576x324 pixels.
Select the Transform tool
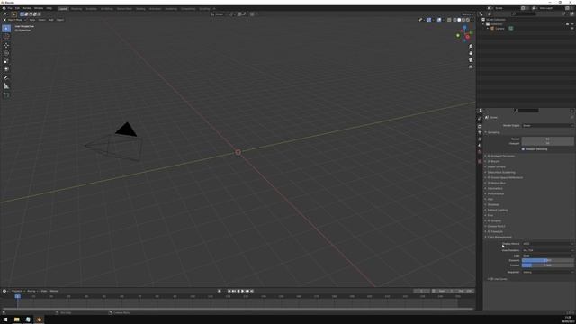pos(6,69)
